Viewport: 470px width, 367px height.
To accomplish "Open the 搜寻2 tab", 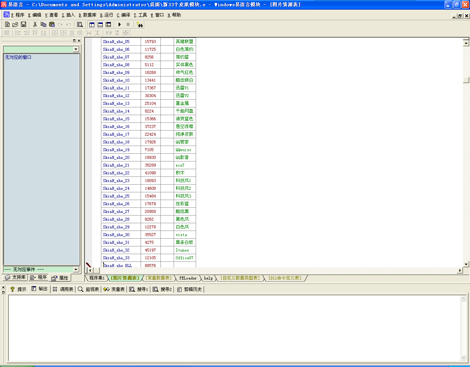I will tap(162, 289).
